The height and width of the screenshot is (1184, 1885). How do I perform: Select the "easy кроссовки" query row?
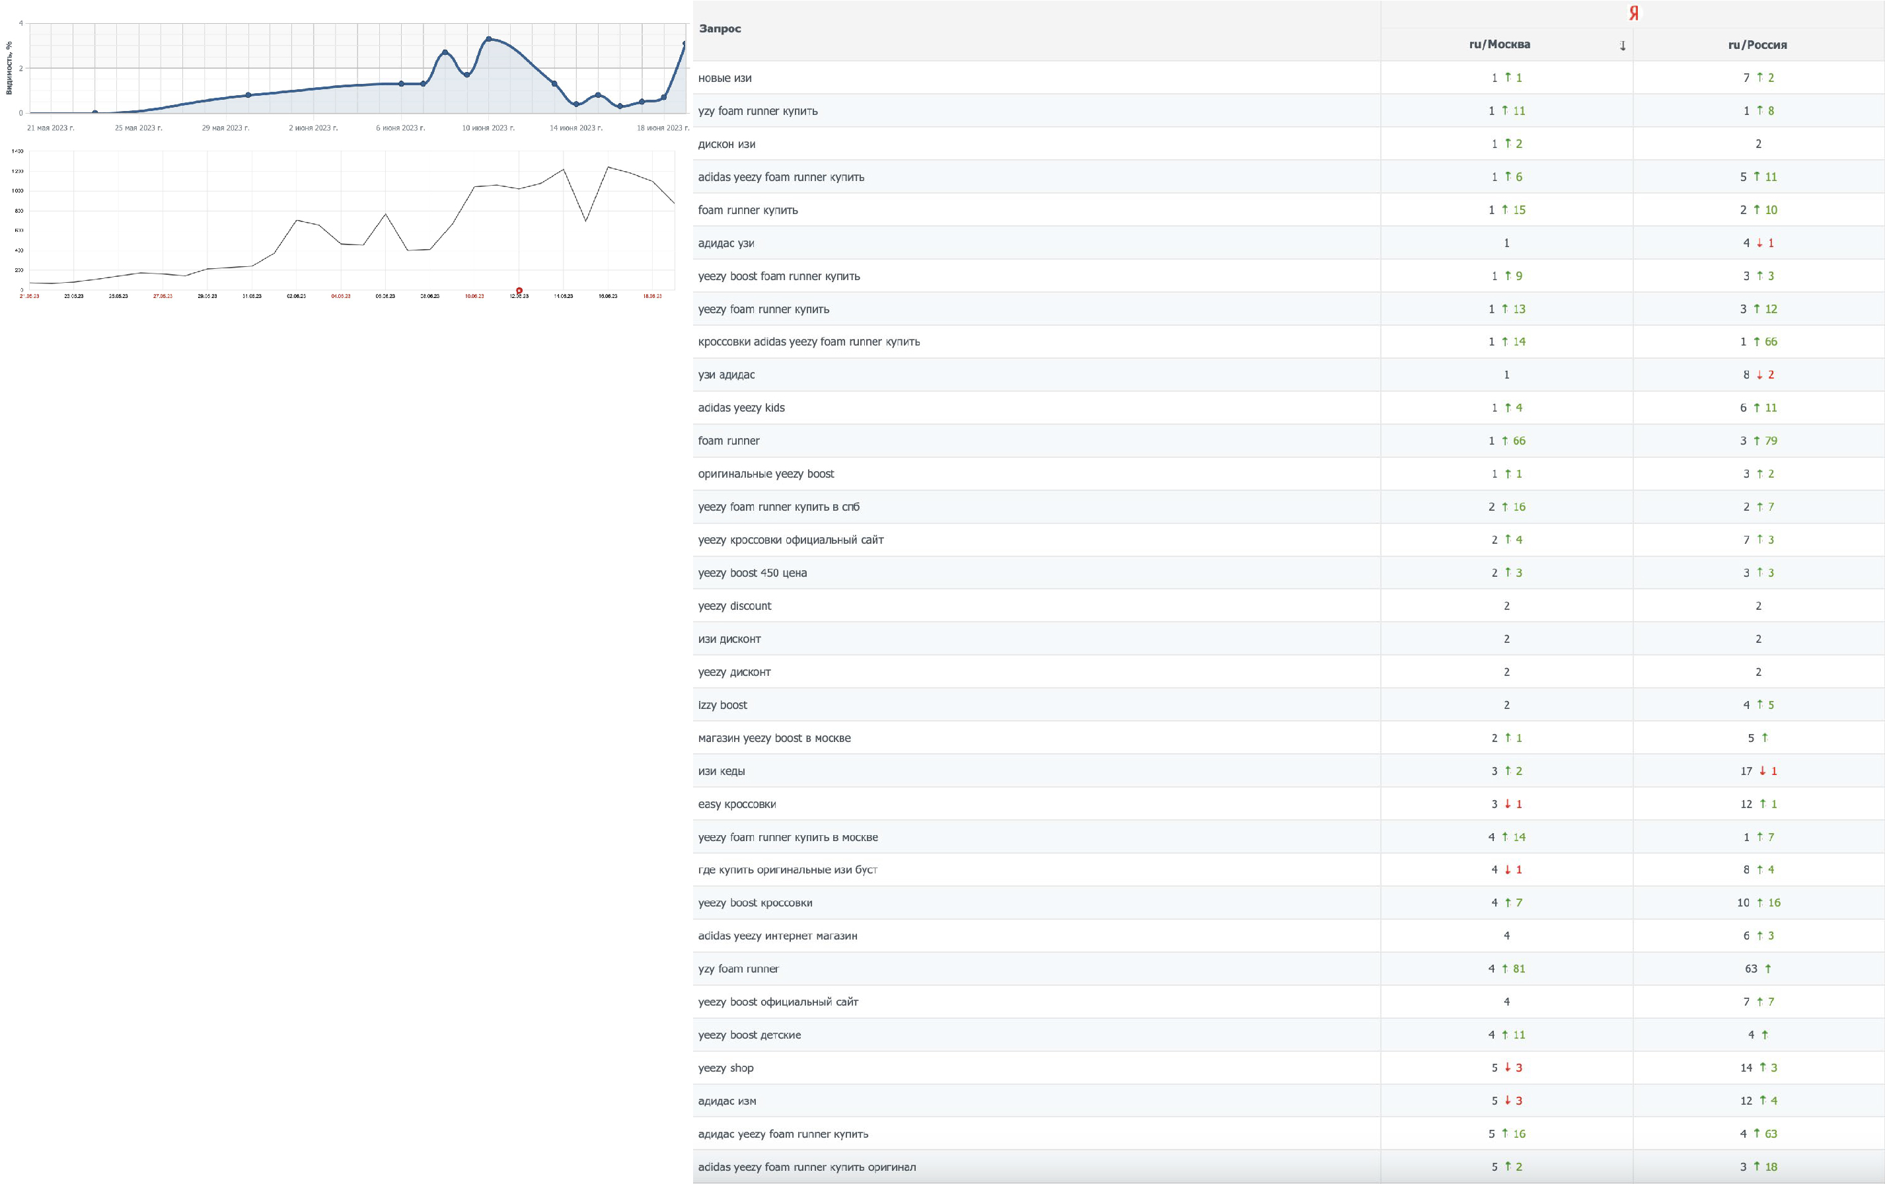[x=737, y=804]
